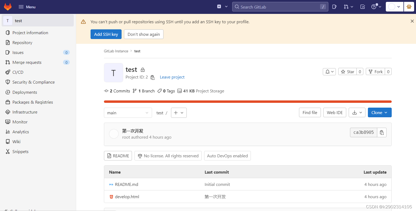This screenshot has height=211, width=416.
Task: Click the Leave project link
Action: pyautogui.click(x=172, y=77)
